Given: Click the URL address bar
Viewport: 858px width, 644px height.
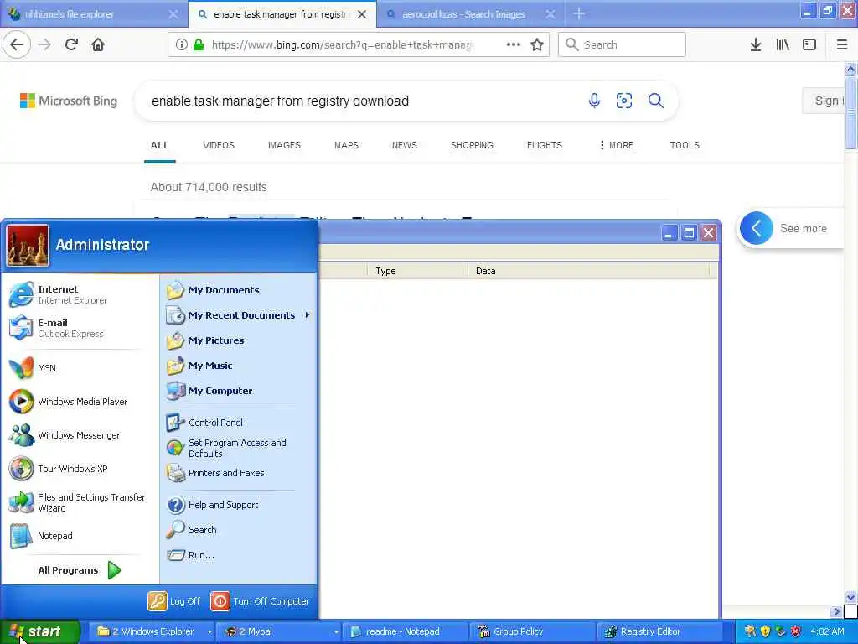Looking at the screenshot, I should (342, 45).
